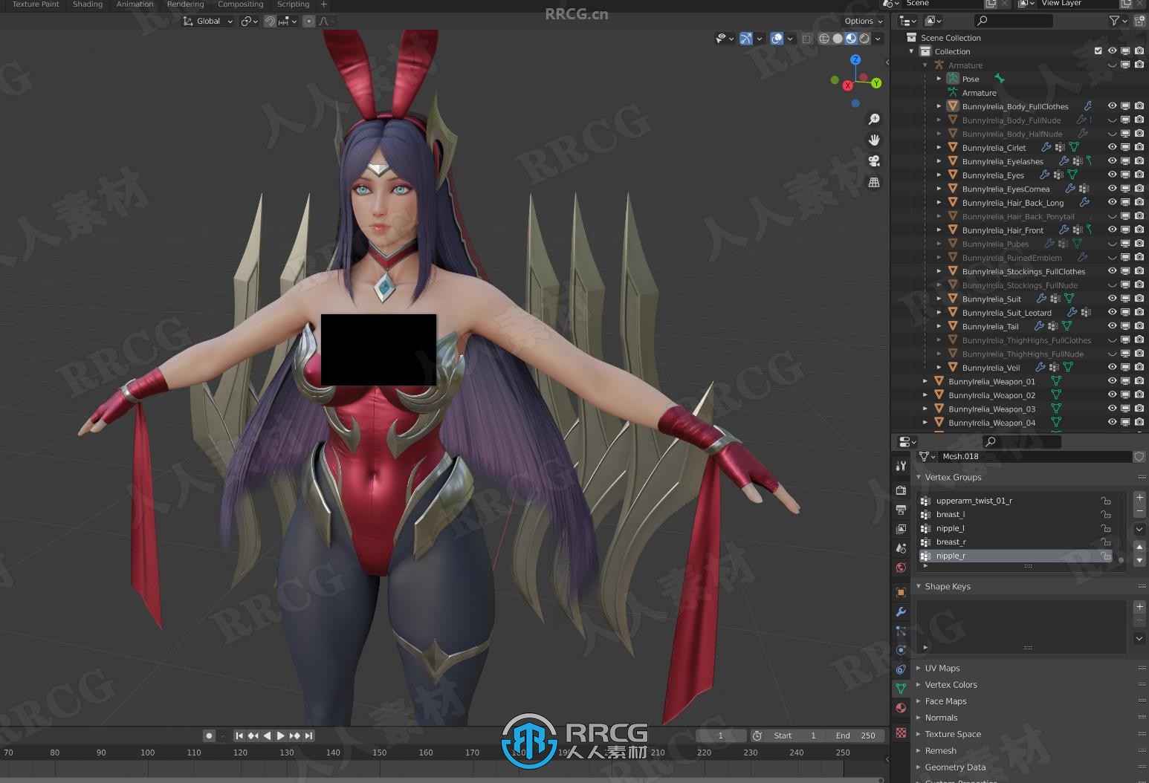Add a new shape key
The height and width of the screenshot is (783, 1149).
[1139, 606]
